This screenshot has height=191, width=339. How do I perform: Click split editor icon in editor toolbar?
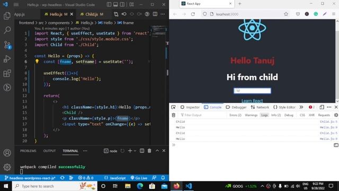(155, 14)
